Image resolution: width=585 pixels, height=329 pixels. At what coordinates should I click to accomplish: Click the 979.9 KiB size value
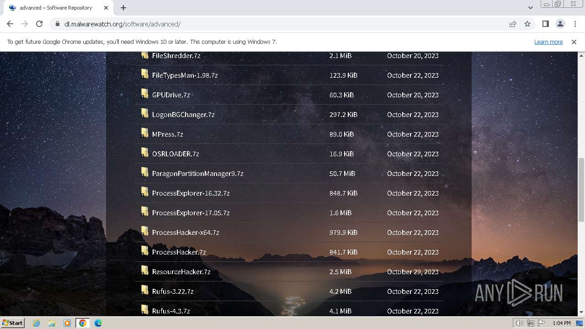pos(343,233)
